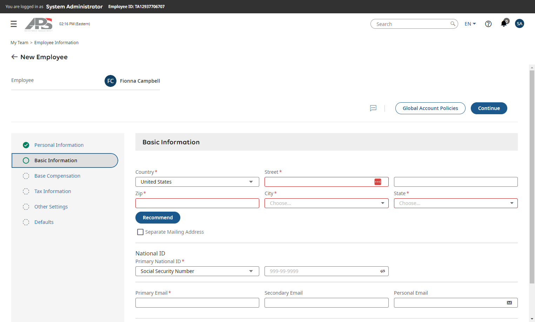Open the City Choose dropdown
The height and width of the screenshot is (322, 535).
point(326,203)
